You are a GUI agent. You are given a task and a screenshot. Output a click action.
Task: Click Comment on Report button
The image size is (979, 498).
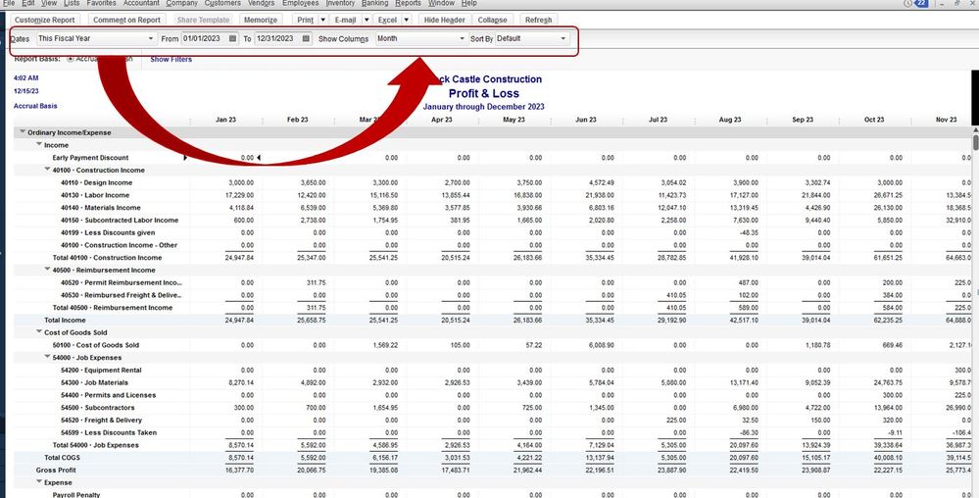tap(126, 20)
